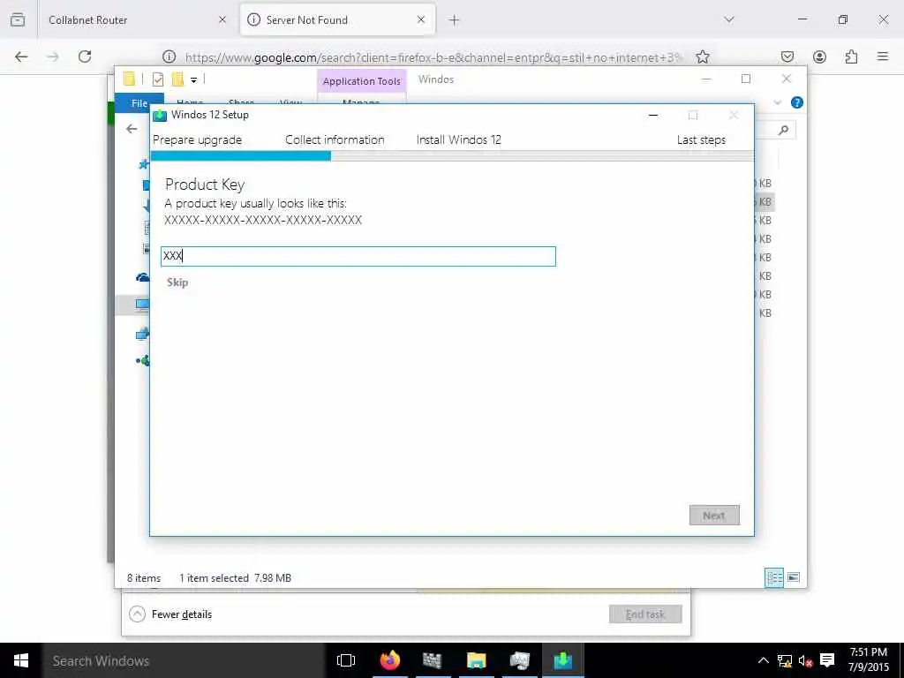Collapse Task Manager with Fewer details

(170, 614)
